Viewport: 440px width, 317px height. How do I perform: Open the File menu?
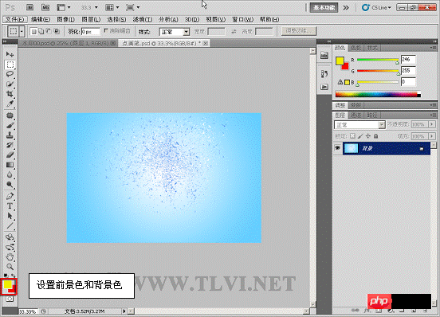pyautogui.click(x=14, y=19)
